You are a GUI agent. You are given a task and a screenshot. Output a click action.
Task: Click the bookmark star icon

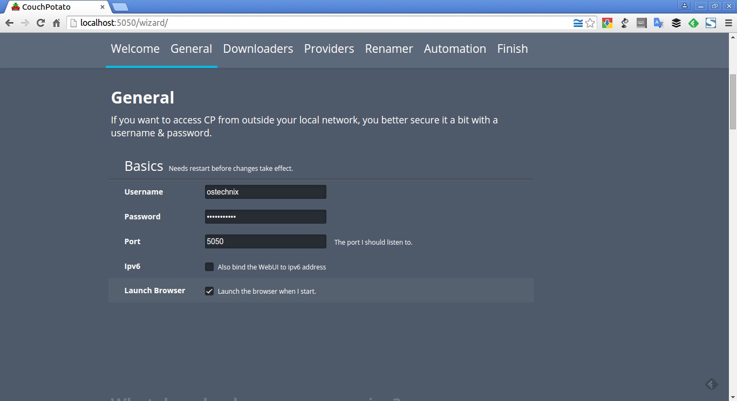[590, 23]
